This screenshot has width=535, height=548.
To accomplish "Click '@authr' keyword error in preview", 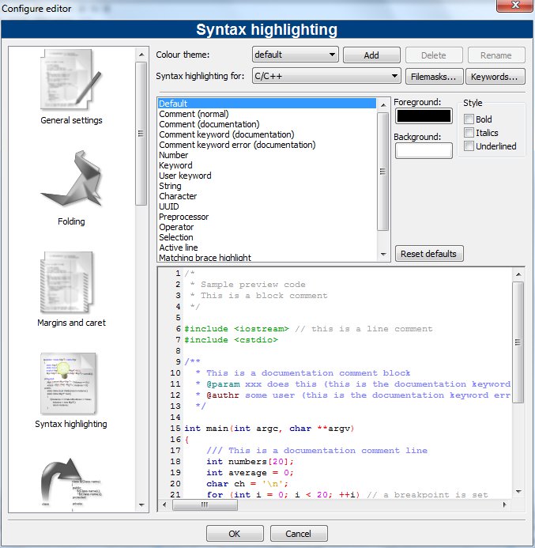I will click(223, 395).
